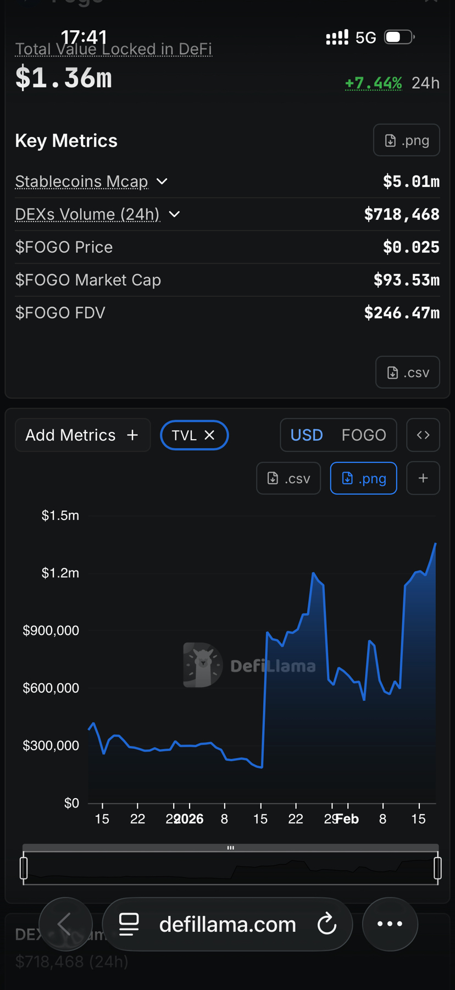
Task: Open browser more options menu
Action: click(x=390, y=924)
